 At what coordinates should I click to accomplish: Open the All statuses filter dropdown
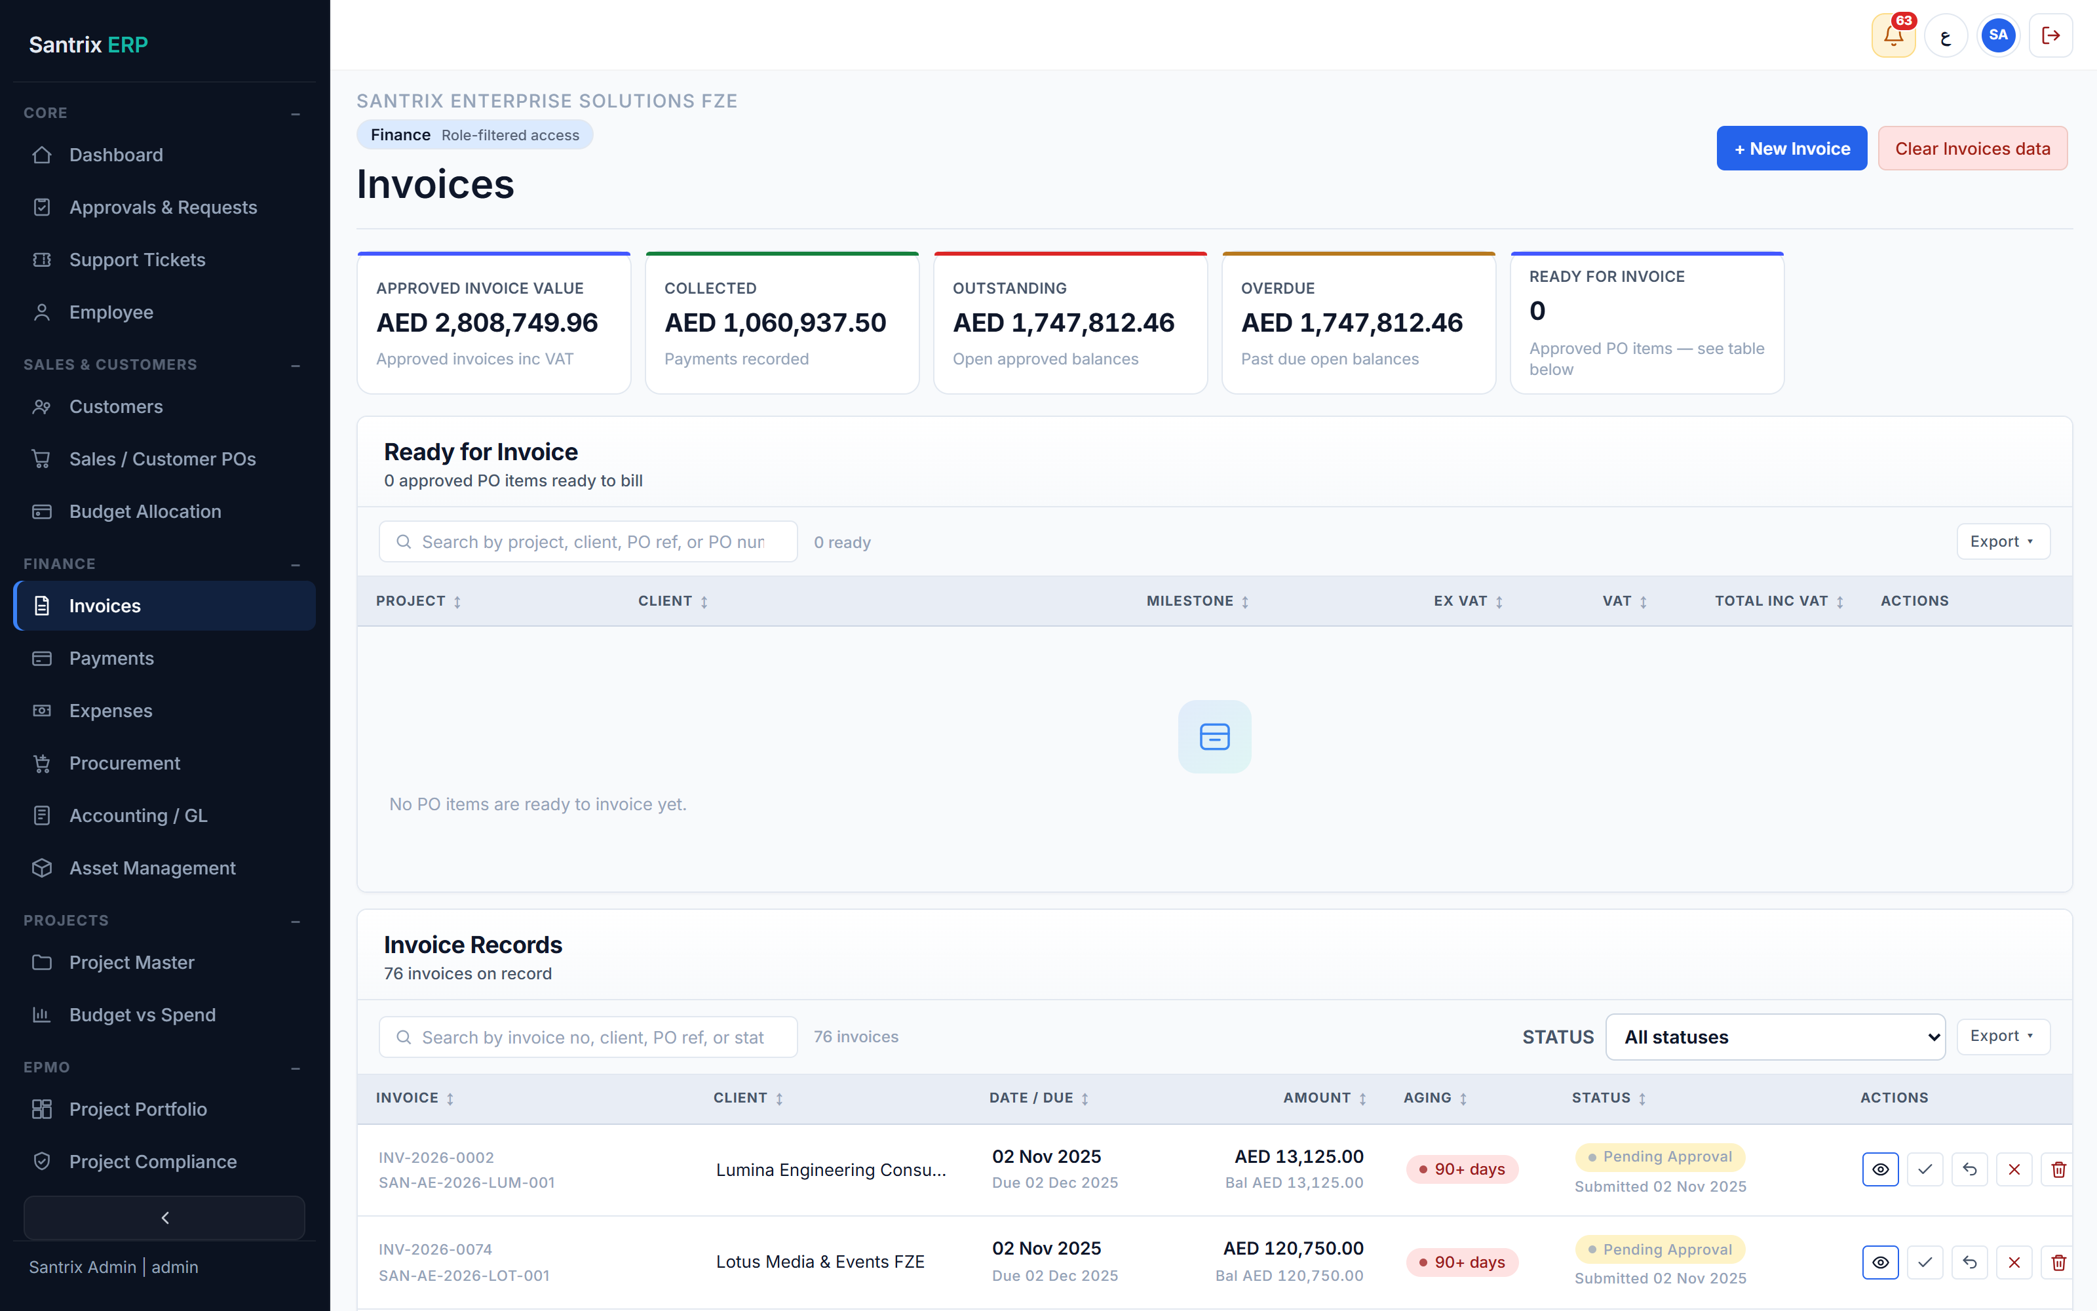pos(1775,1037)
